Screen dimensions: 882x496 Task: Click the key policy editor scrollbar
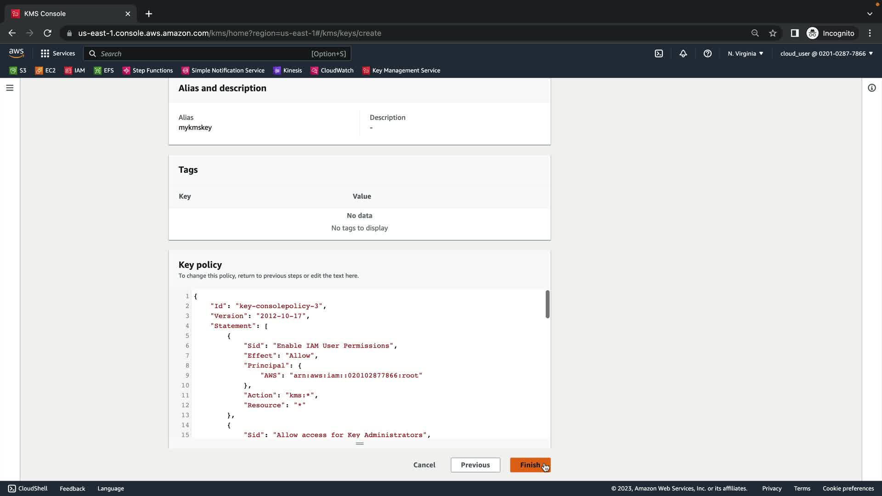click(547, 304)
